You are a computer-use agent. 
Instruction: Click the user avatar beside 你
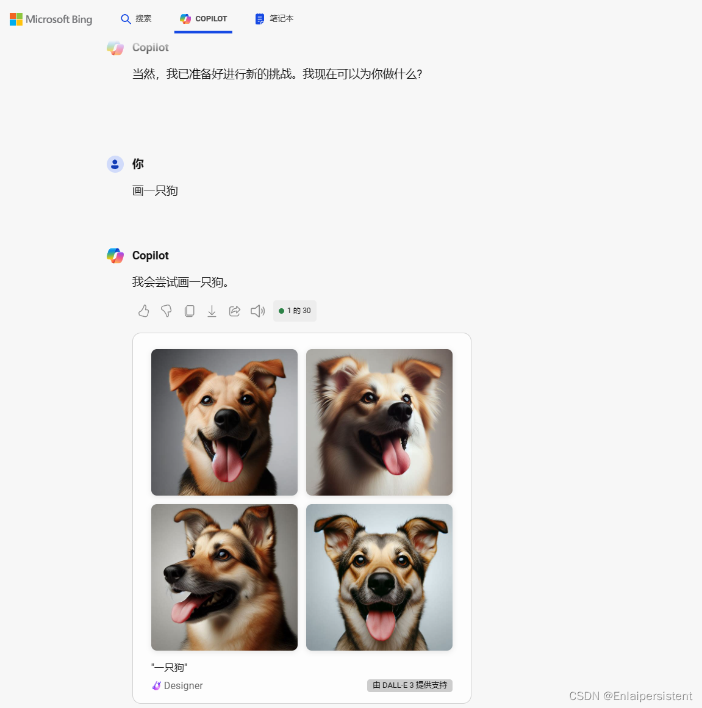tap(115, 164)
